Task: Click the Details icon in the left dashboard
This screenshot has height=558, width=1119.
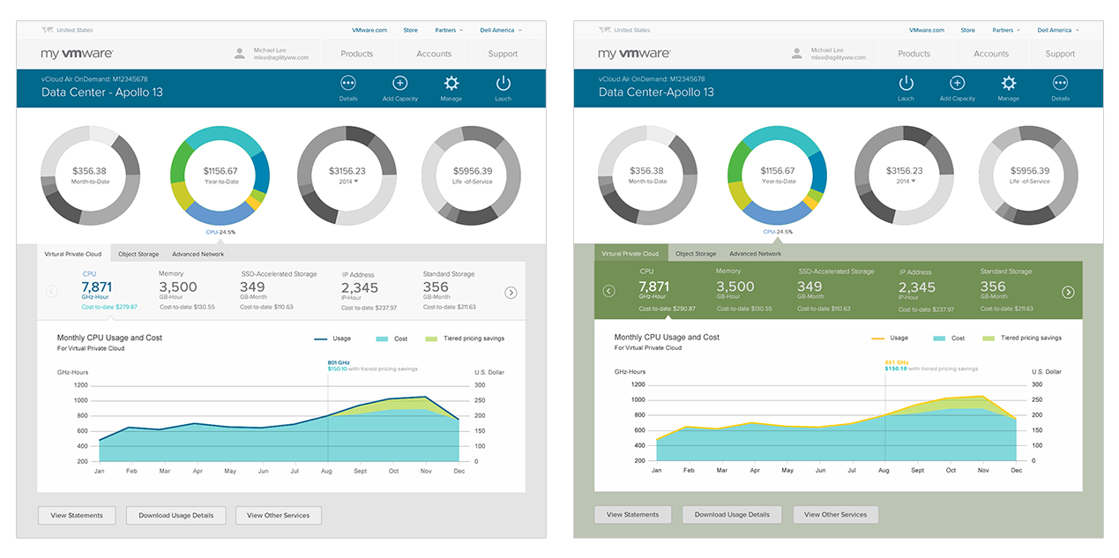Action: [348, 84]
